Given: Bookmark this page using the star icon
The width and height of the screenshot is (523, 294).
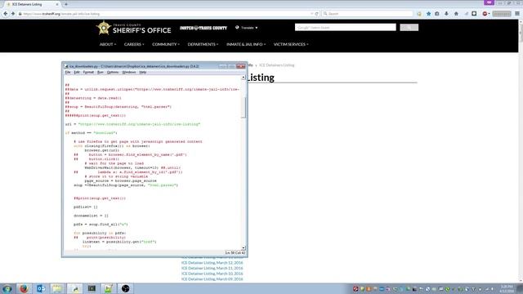Looking at the screenshot, I should (x=428, y=14).
